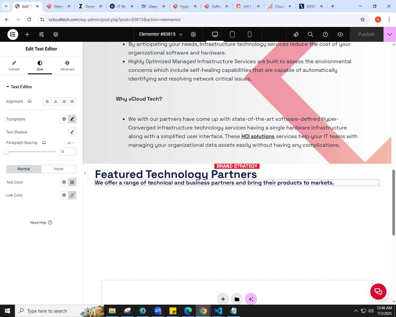Select the Featured Technology Partners heading
Image resolution: width=396 pixels, height=317 pixels.
click(x=176, y=174)
